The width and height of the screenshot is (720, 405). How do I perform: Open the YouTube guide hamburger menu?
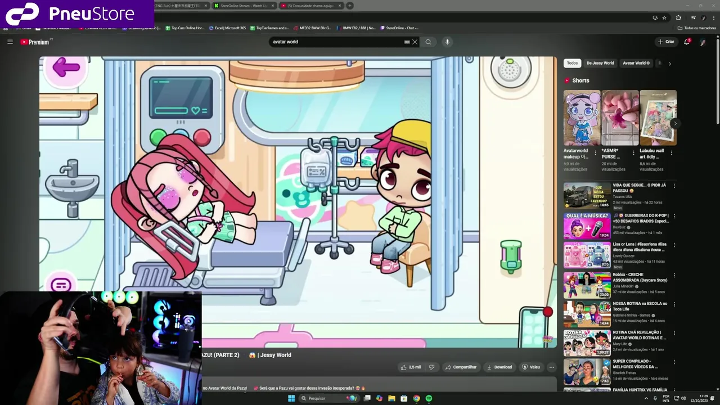pos(10,42)
